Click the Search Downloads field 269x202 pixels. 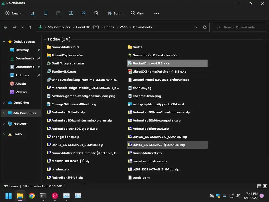tap(239, 27)
